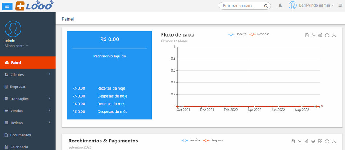Restore the Recebimentos & Pagamentos chart

coord(327,141)
